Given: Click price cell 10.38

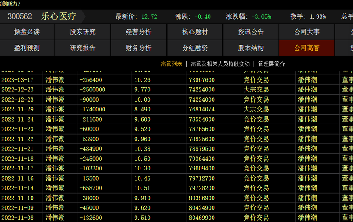Looking at the screenshot, I should tap(142, 149).
